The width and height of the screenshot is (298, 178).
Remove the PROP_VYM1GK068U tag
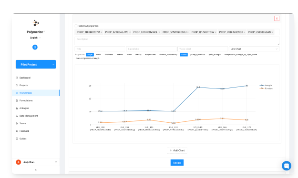(188, 32)
